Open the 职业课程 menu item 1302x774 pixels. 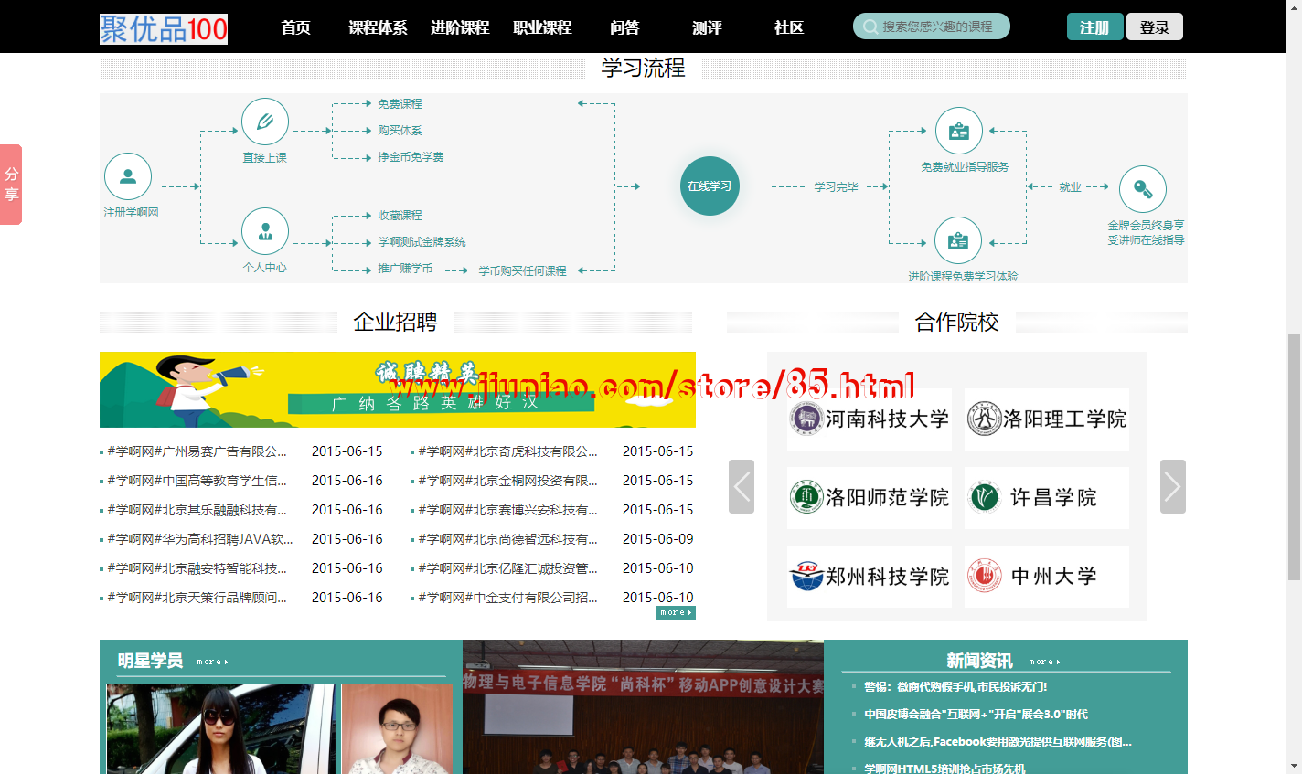coord(542,27)
